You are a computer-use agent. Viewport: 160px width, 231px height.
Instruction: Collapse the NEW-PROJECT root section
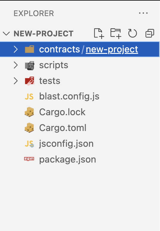pyautogui.click(x=6, y=33)
